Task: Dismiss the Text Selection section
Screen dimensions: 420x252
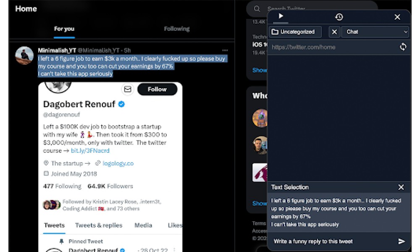Action: click(401, 187)
